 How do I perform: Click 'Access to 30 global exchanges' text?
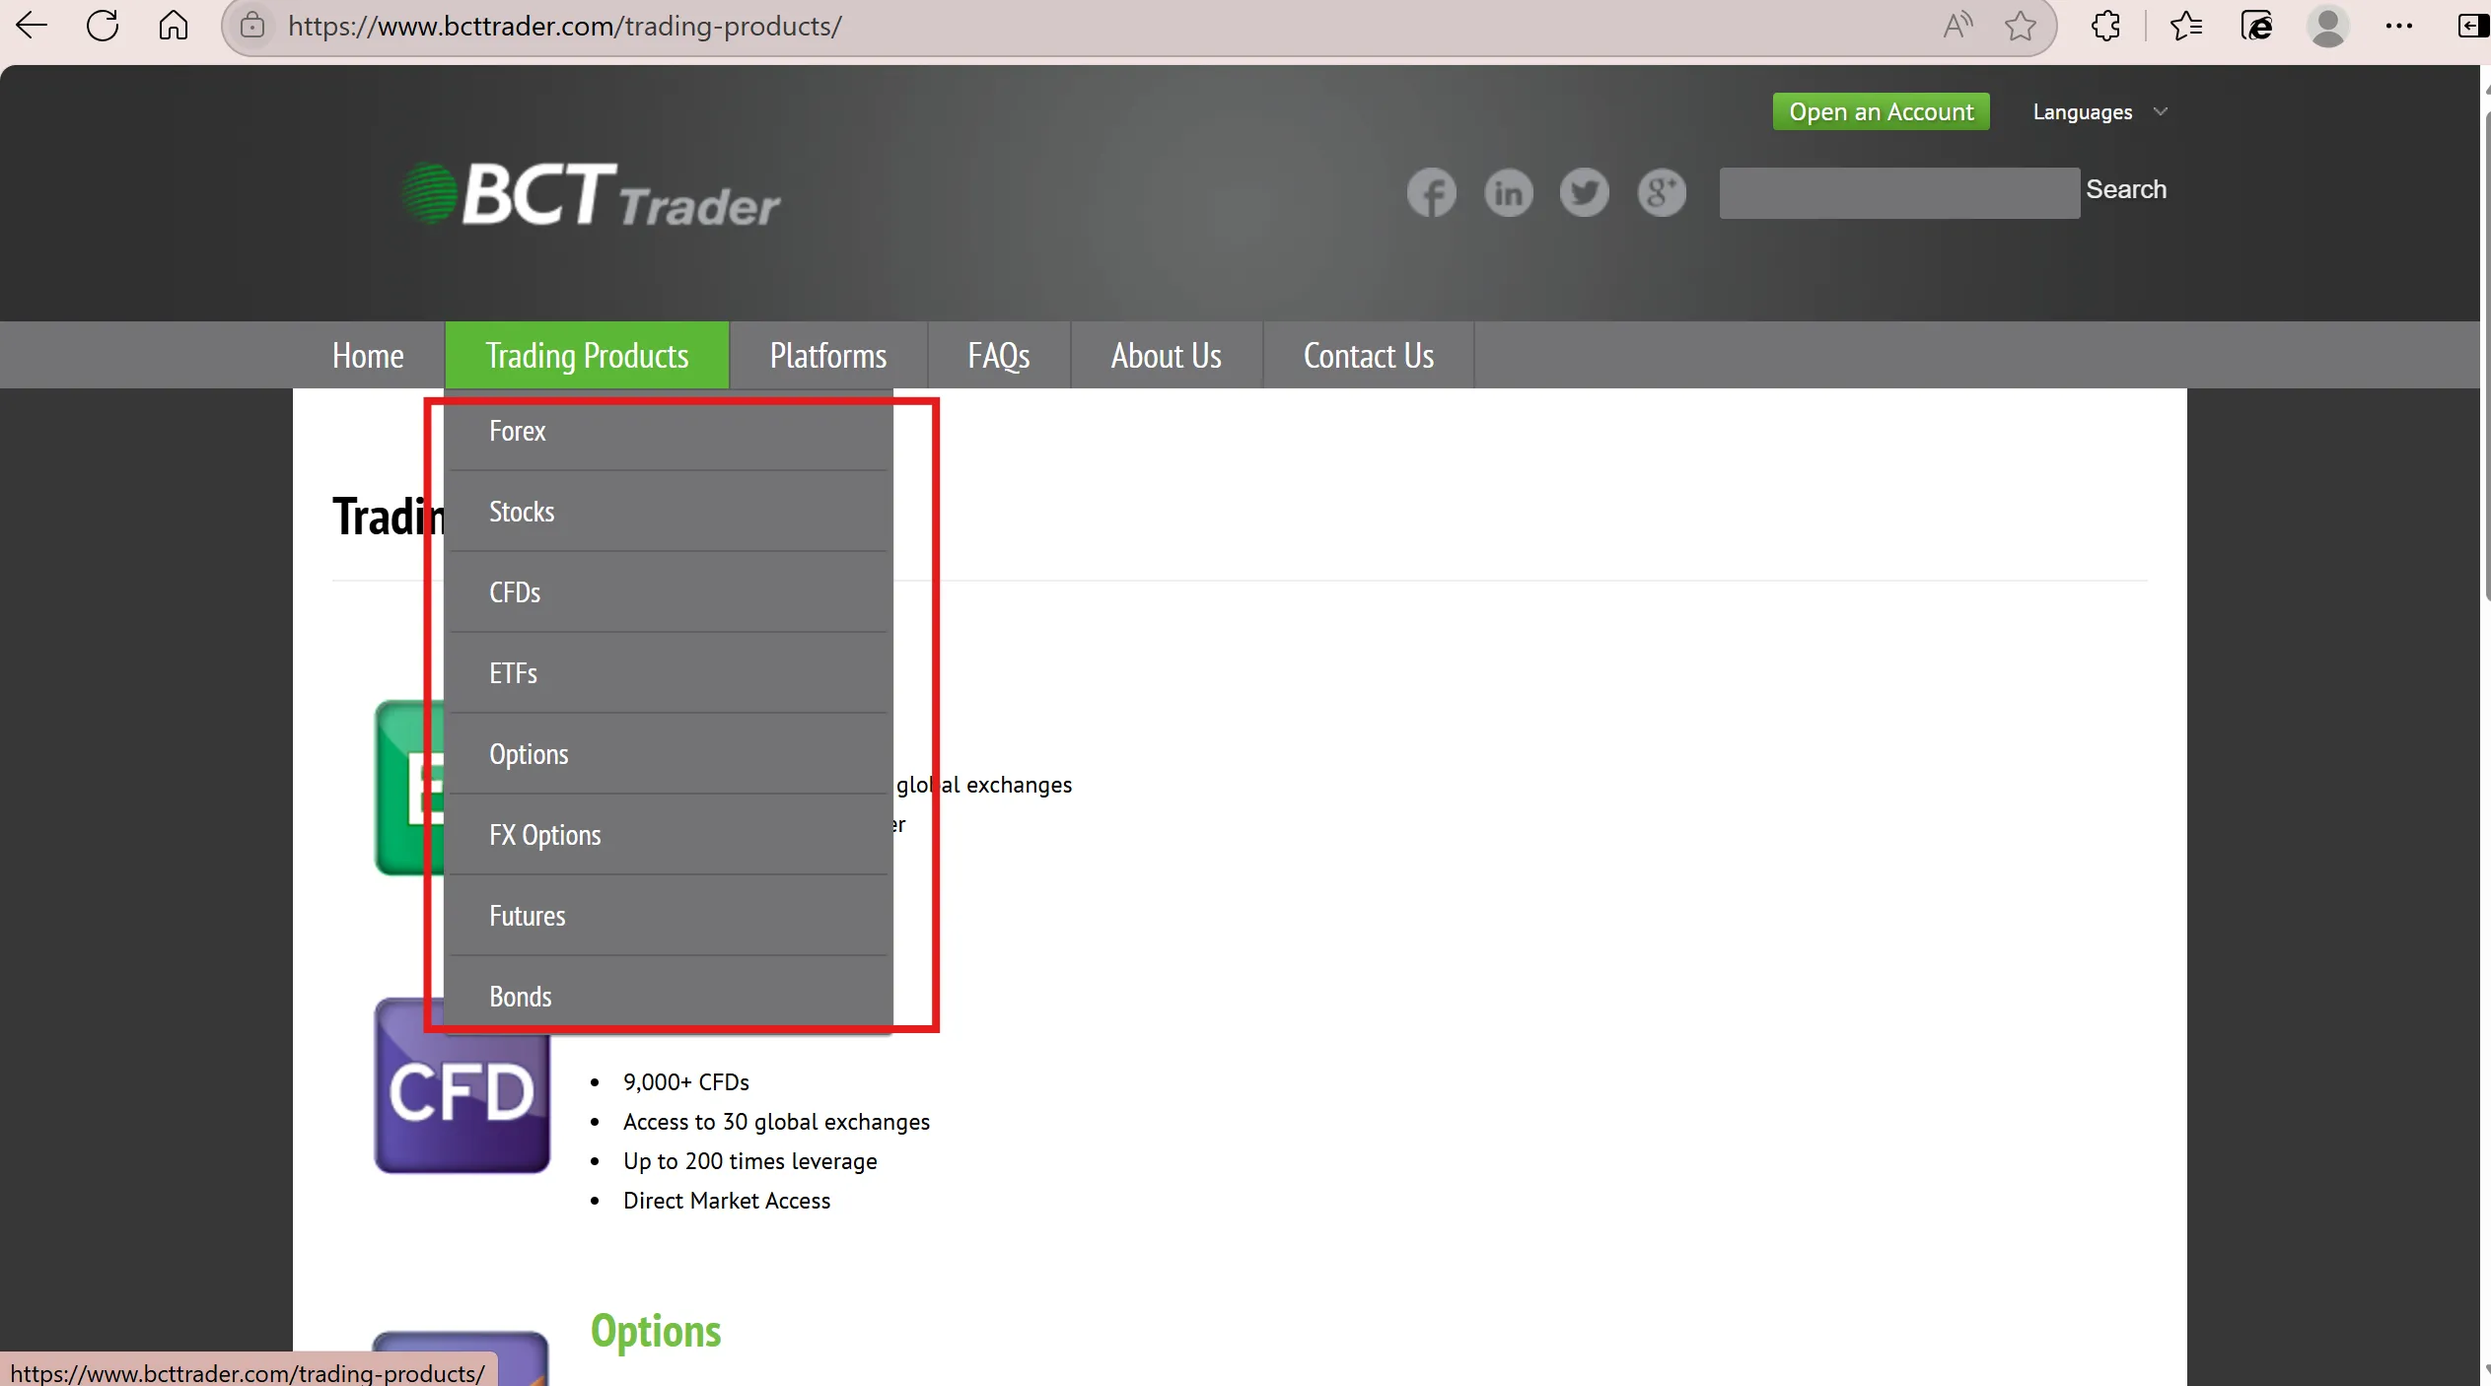(x=776, y=1122)
